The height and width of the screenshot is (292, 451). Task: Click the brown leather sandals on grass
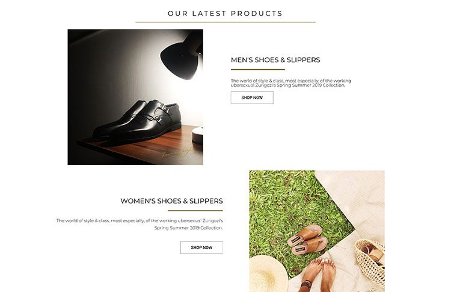pyautogui.click(x=307, y=239)
